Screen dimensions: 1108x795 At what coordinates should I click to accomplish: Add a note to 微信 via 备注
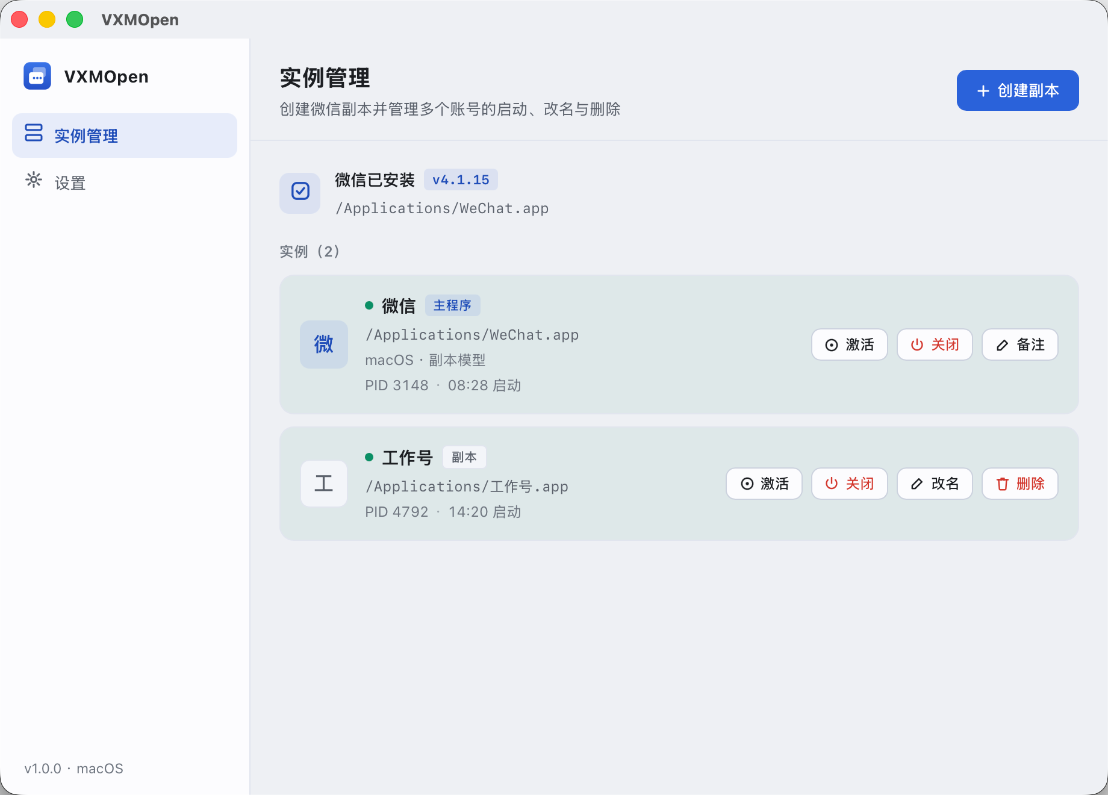[1020, 344]
